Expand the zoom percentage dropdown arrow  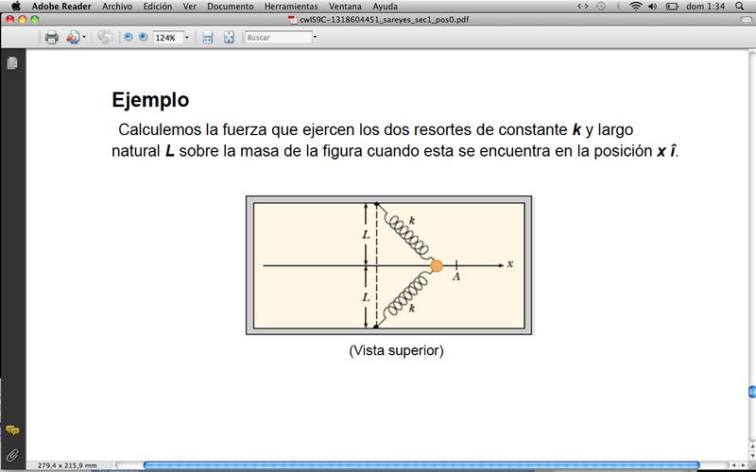pyautogui.click(x=187, y=38)
